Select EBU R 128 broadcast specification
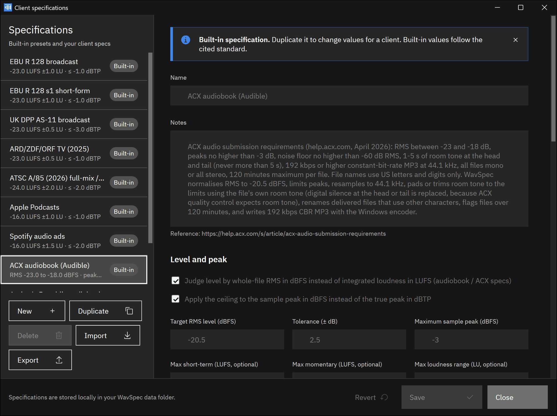557x416 pixels. (74, 66)
